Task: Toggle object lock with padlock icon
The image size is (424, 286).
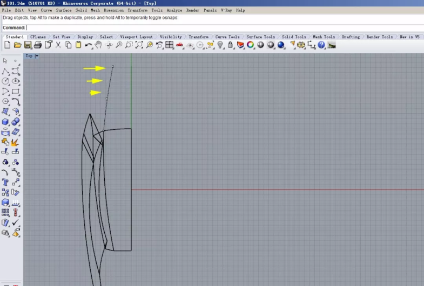Action: tap(231, 45)
